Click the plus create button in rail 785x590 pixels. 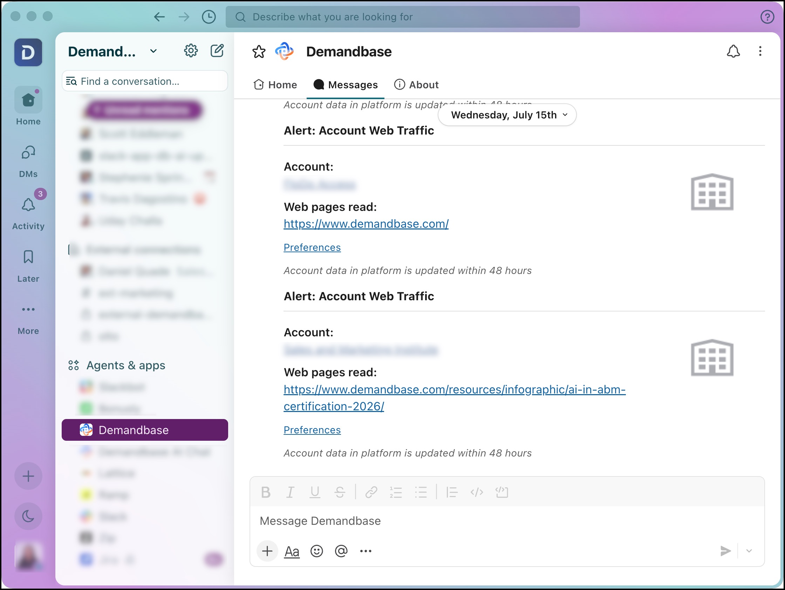click(28, 476)
